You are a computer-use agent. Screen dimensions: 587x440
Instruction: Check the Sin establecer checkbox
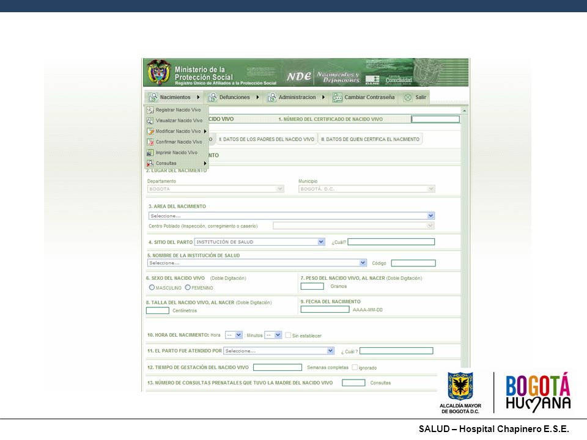pos(288,335)
